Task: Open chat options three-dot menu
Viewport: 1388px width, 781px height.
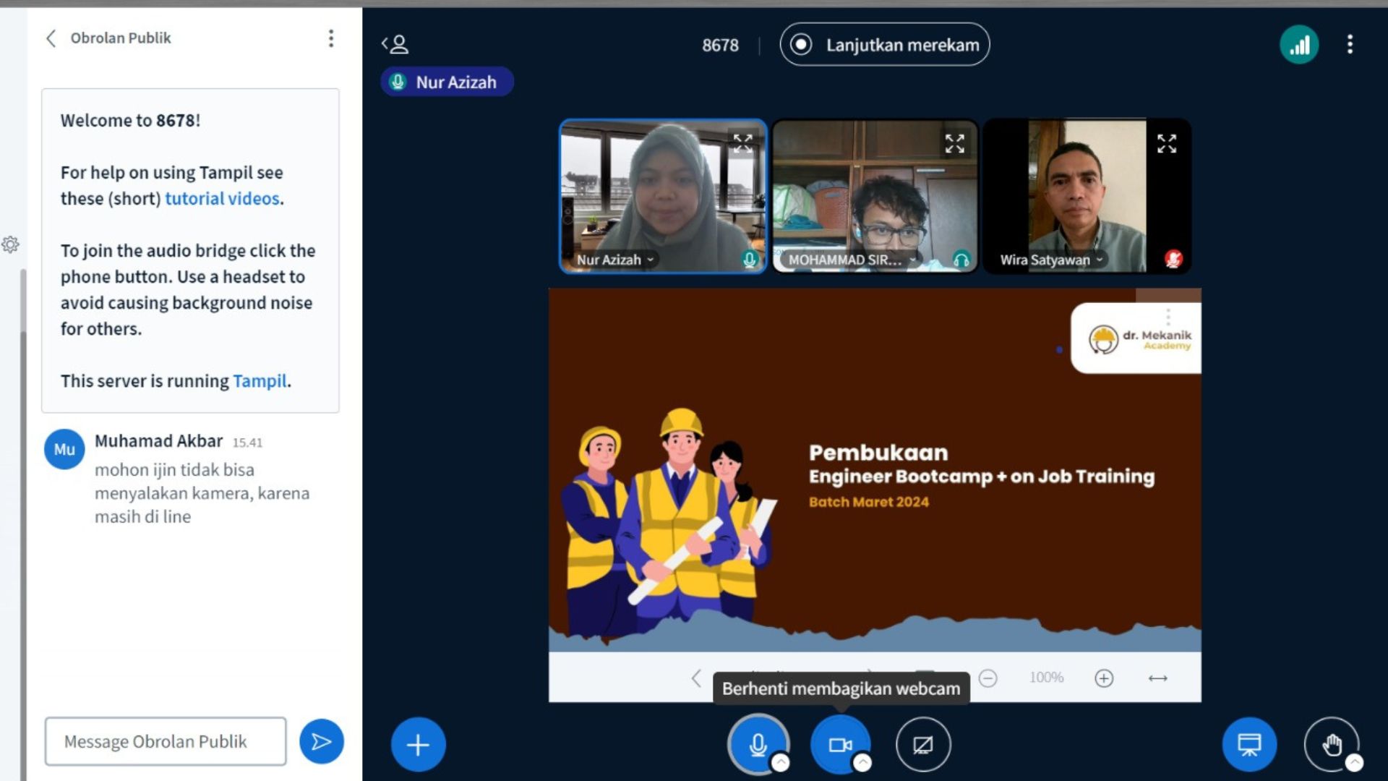Action: [331, 38]
